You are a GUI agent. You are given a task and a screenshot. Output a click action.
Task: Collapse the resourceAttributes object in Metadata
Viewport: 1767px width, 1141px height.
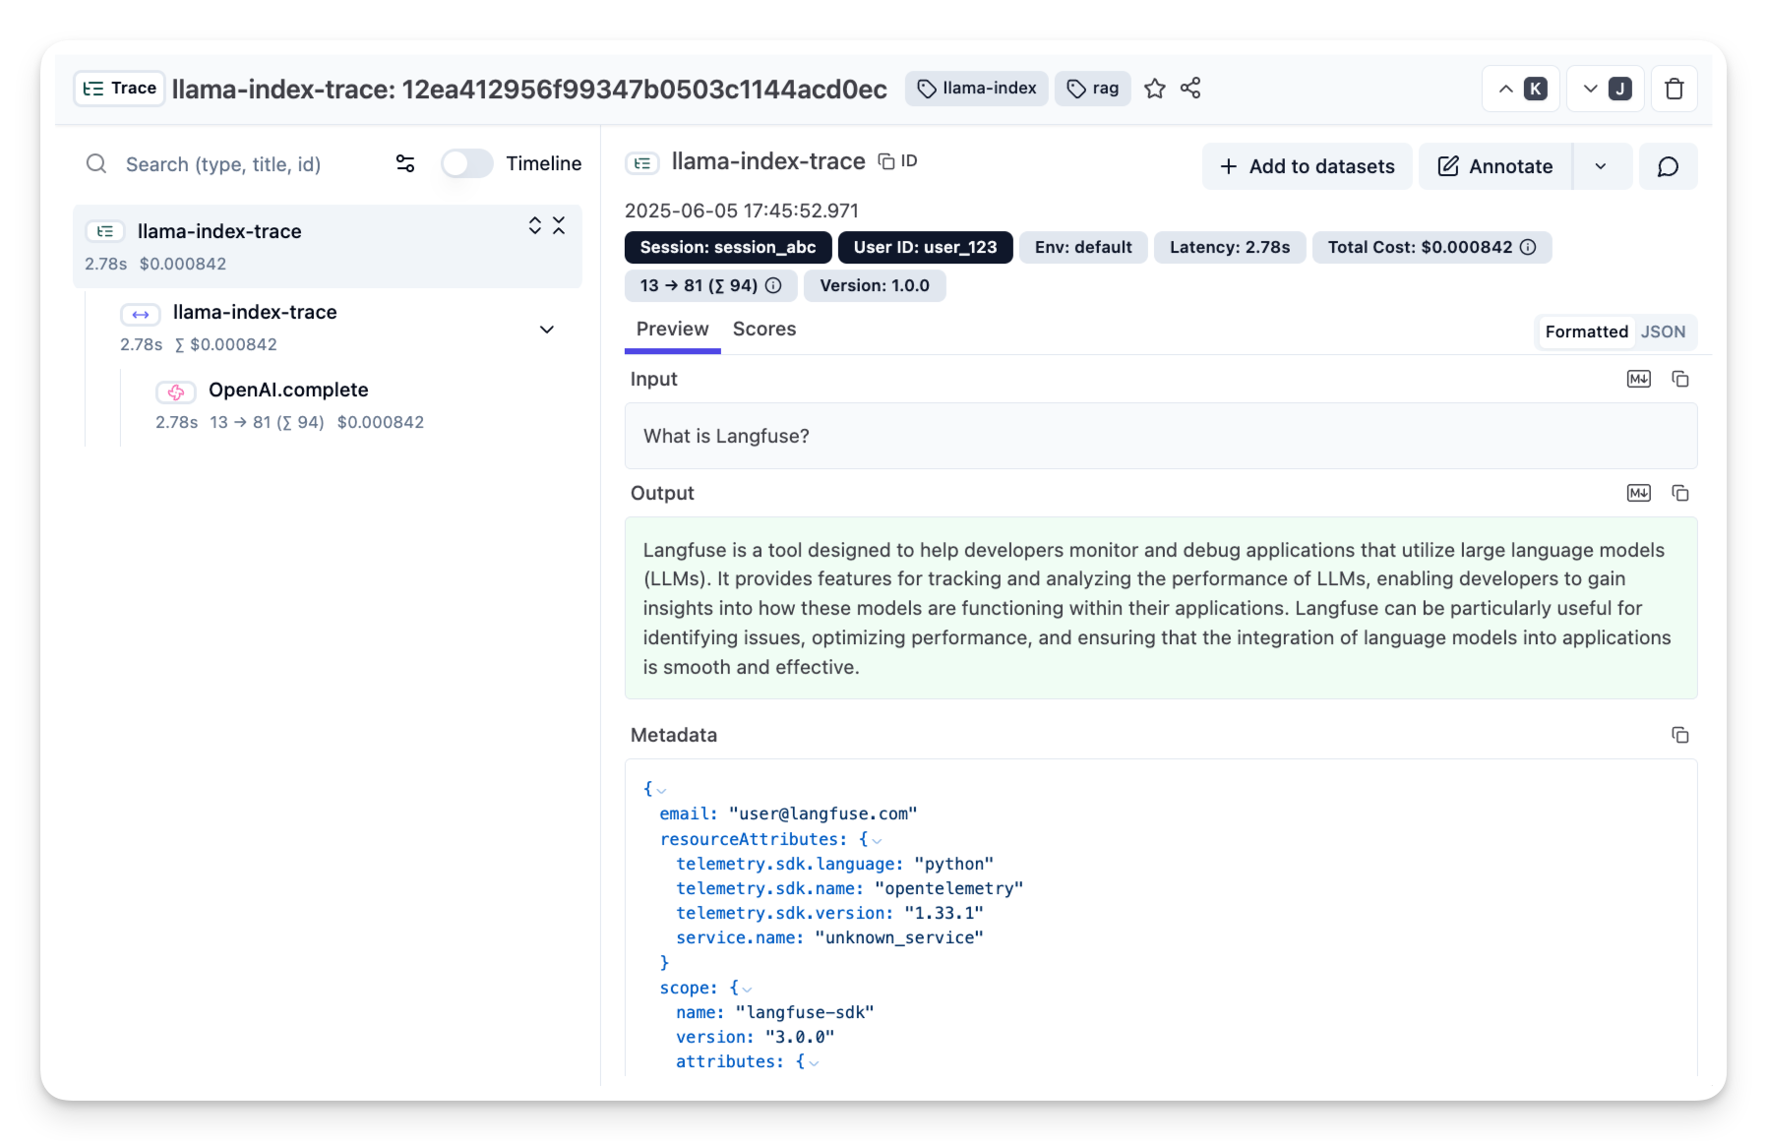[875, 839]
